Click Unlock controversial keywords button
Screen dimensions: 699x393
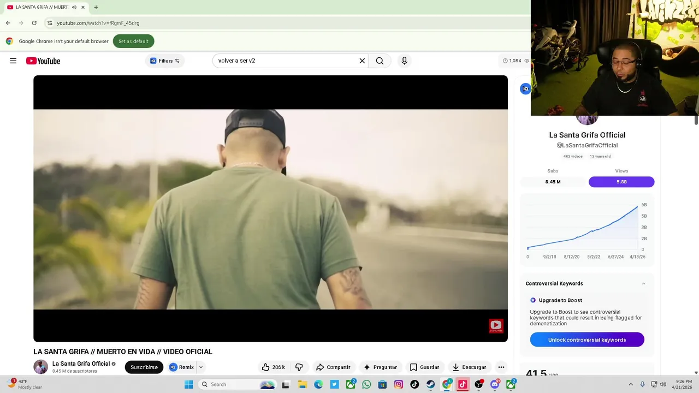587,340
